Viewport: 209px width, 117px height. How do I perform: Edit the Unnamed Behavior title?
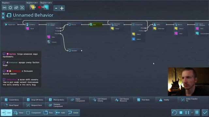click(x=33, y=15)
